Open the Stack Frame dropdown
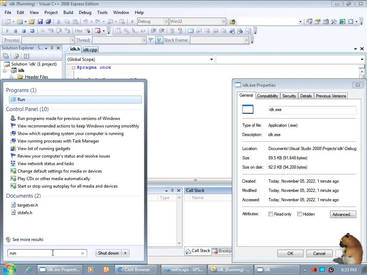 tap(247, 40)
